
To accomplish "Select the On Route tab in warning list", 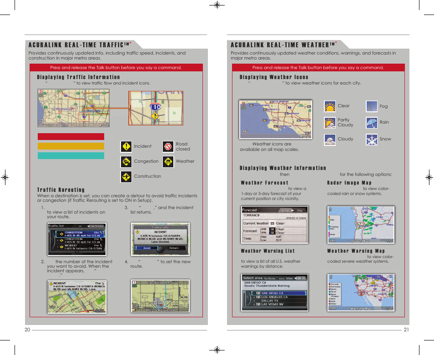I will [270, 279].
